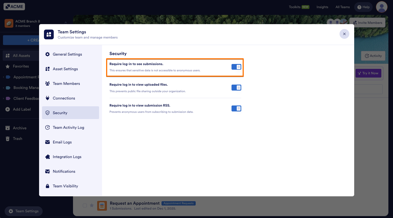
Task: Click Invite Members button
Action: [367, 23]
